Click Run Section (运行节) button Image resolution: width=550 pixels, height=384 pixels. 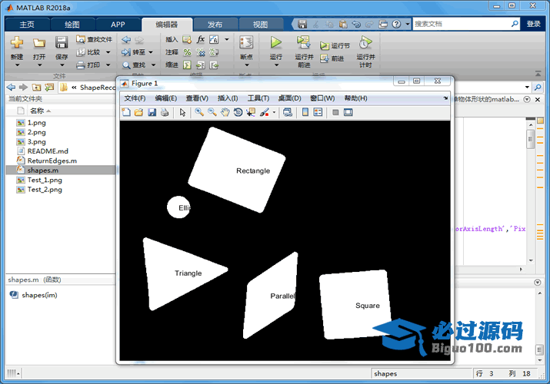click(x=335, y=46)
